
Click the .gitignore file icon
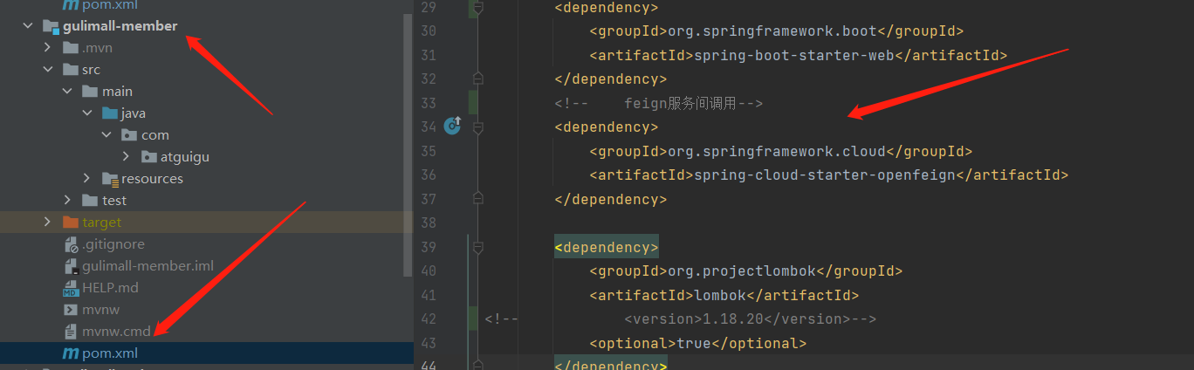tap(72, 244)
